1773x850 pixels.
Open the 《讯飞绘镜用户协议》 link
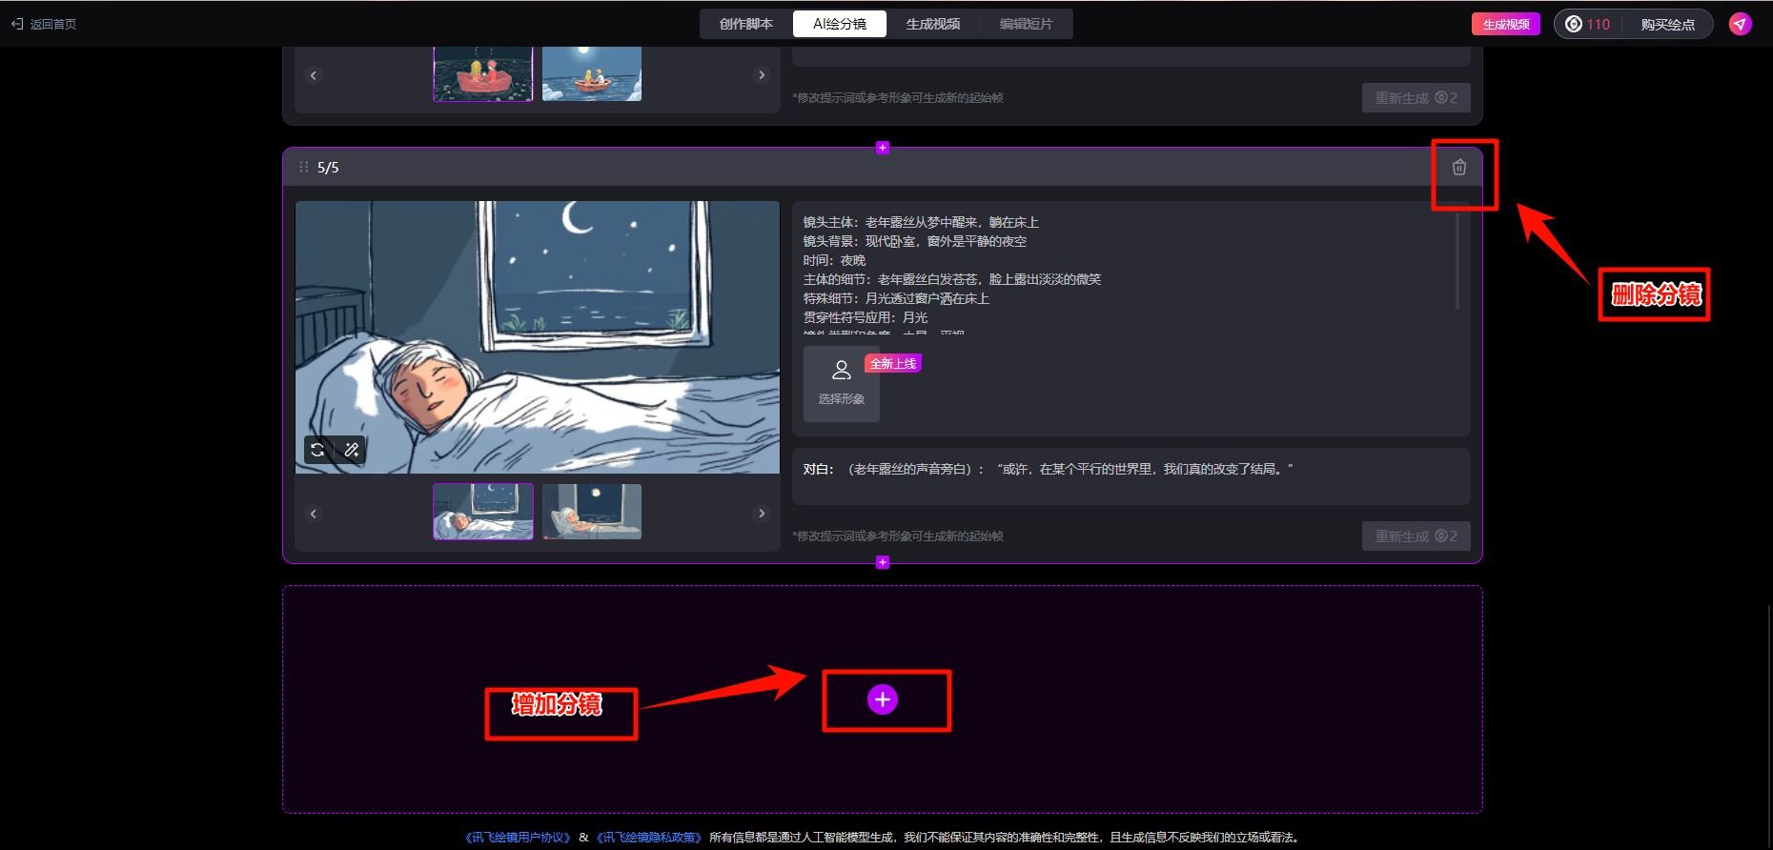(518, 838)
